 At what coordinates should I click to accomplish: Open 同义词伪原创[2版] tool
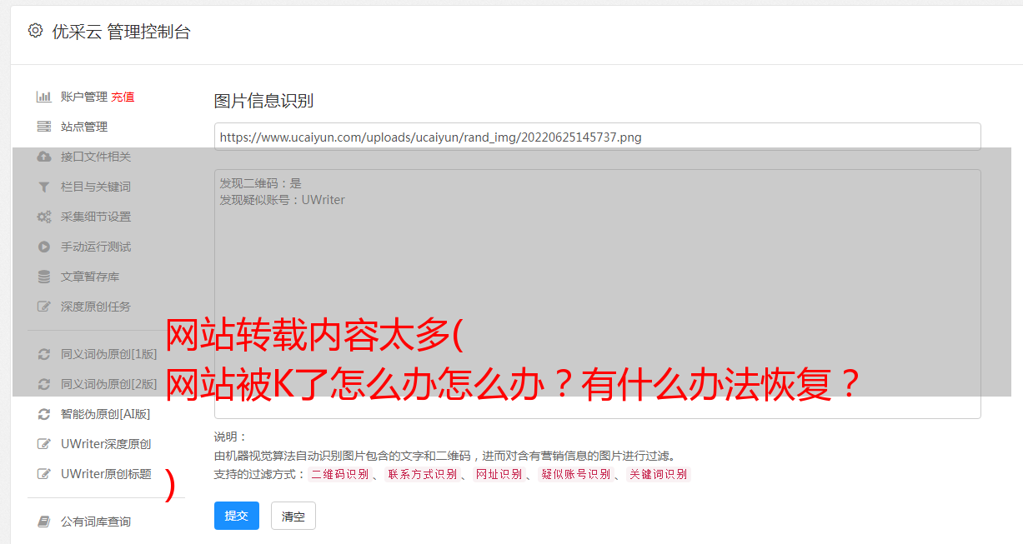pos(108,384)
